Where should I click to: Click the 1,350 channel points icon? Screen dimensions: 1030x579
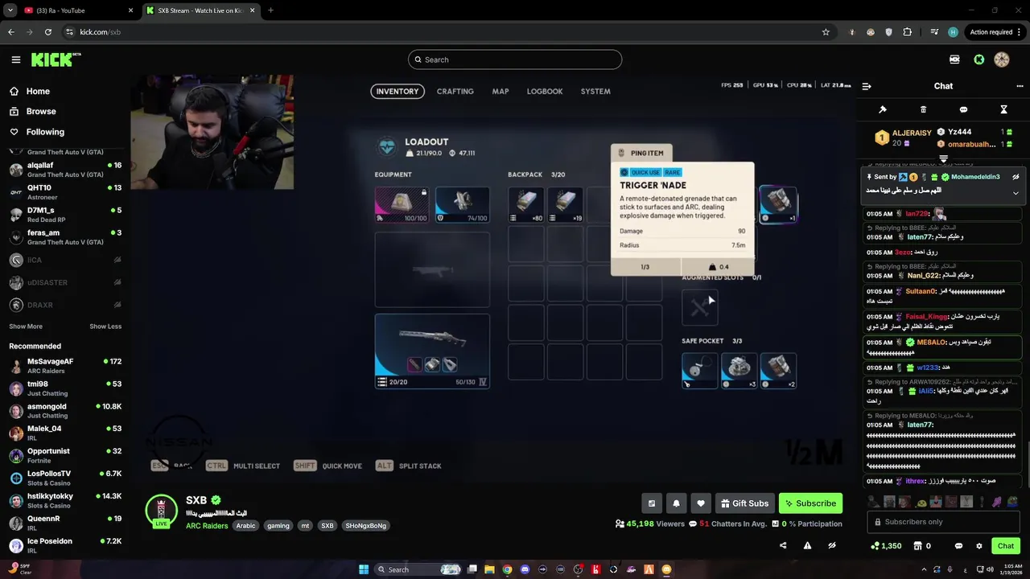875,546
